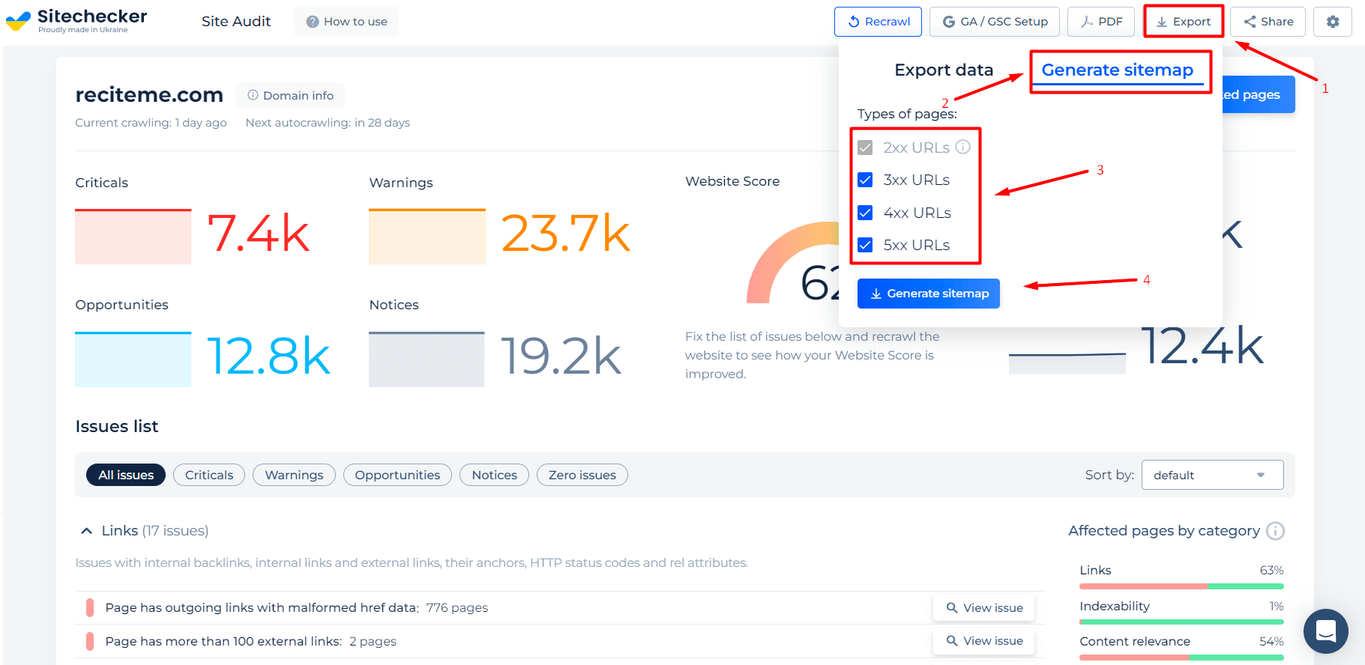This screenshot has width=1365, height=665.
Task: Click magnifier icon on 100 external links View issue
Action: click(951, 641)
